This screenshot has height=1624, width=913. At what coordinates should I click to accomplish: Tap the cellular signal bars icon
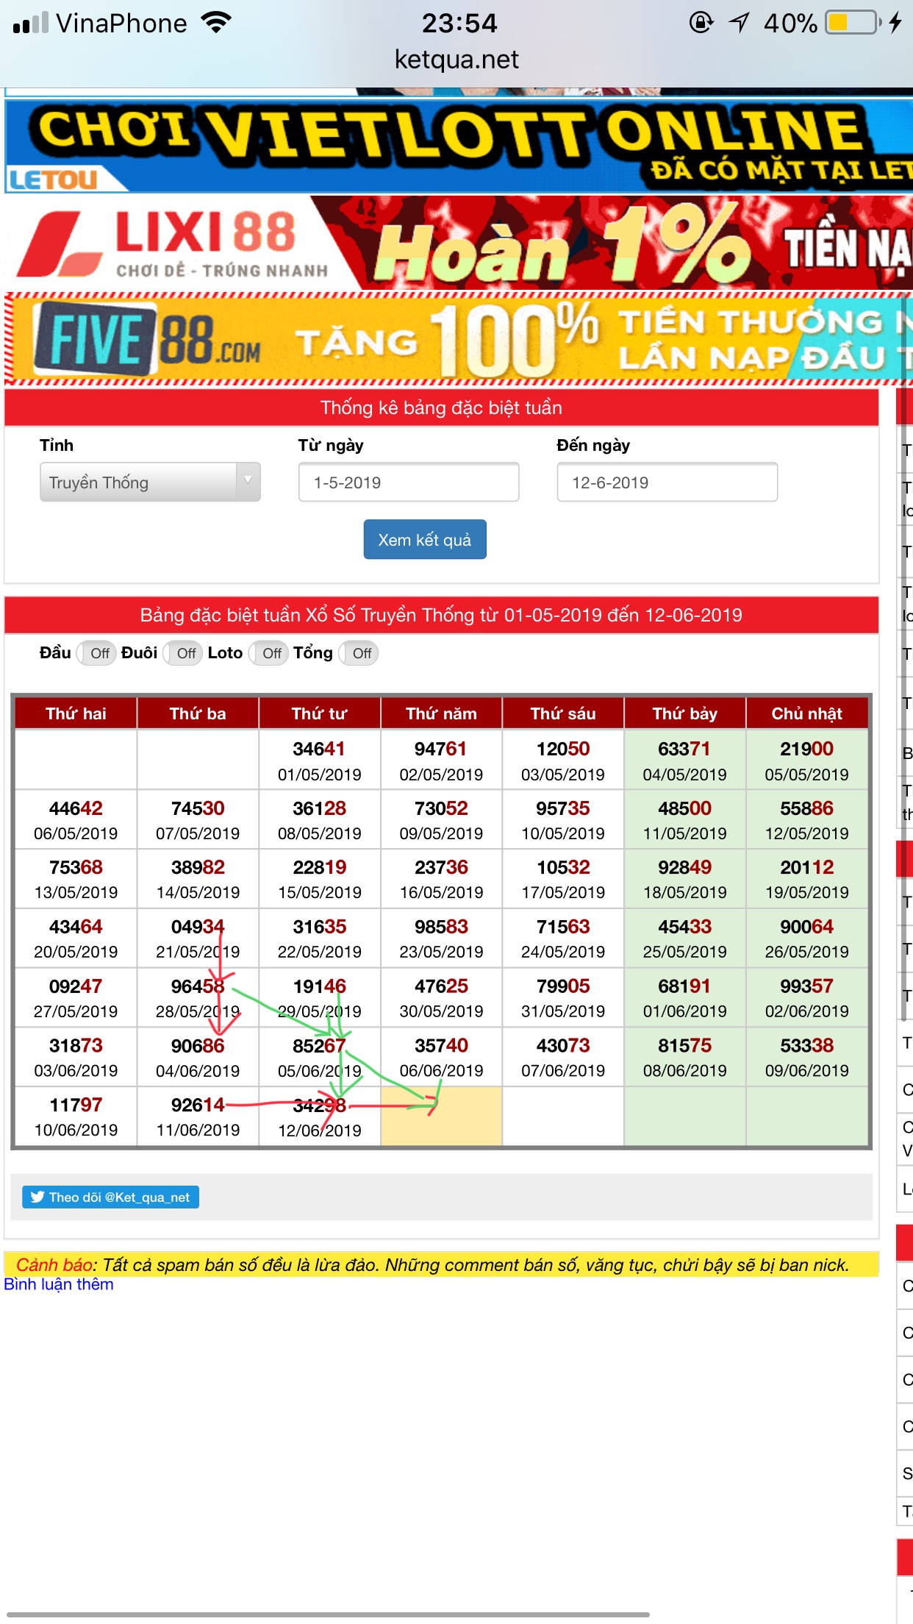(31, 24)
